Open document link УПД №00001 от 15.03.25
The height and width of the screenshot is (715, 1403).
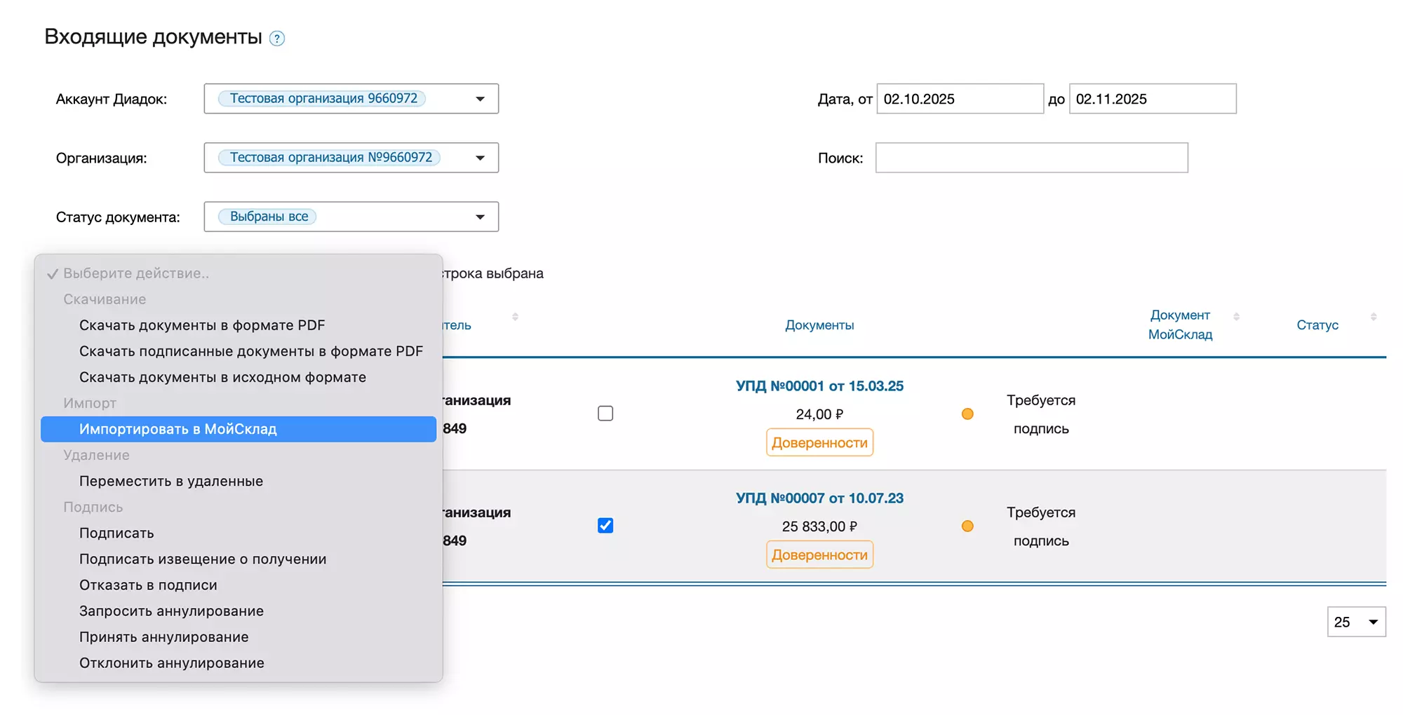point(819,386)
